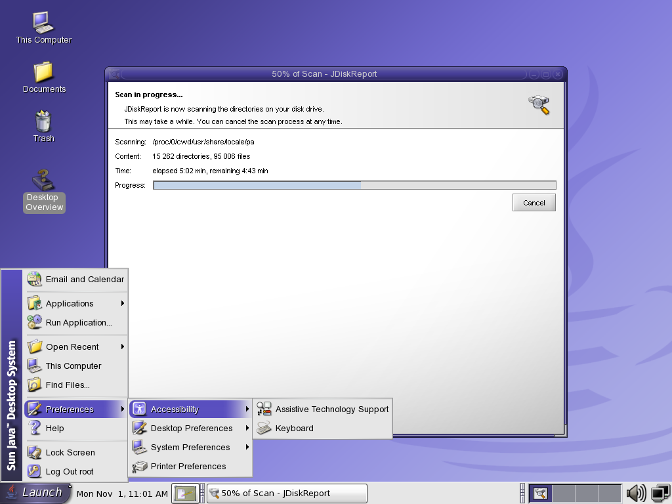The image size is (672, 504).
Task: Click the network monitor icon in panel
Action: 660,493
